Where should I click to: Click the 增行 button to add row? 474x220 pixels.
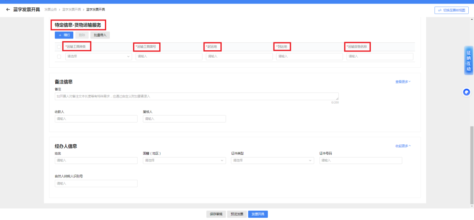[64, 35]
